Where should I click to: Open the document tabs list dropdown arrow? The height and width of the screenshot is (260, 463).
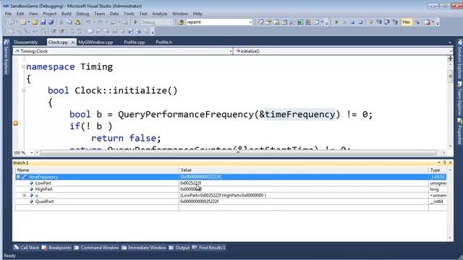tap(450, 43)
